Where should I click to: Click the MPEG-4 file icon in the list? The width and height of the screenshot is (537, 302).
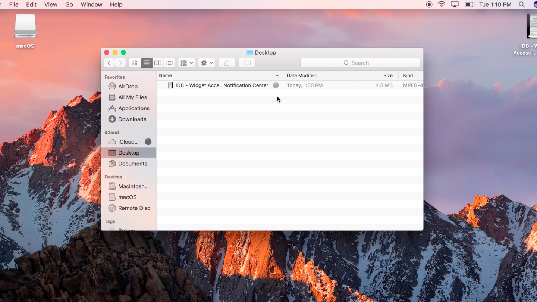[170, 85]
